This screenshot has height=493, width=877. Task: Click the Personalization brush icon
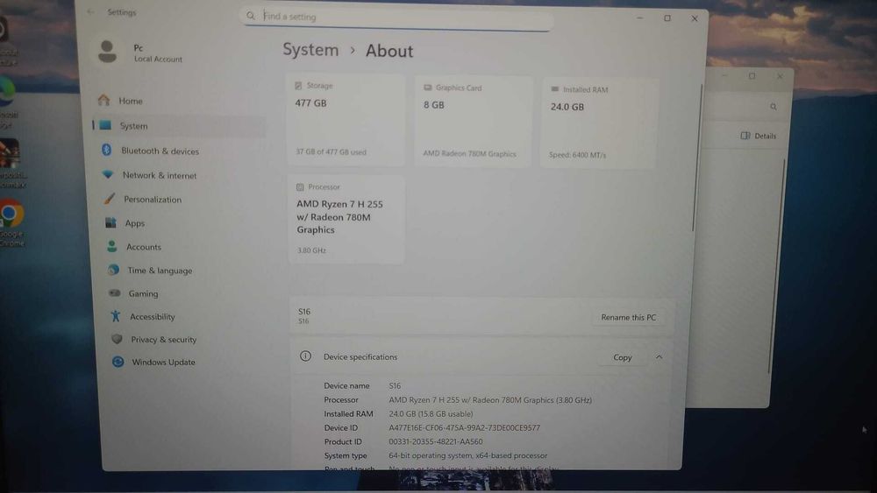pyautogui.click(x=110, y=198)
